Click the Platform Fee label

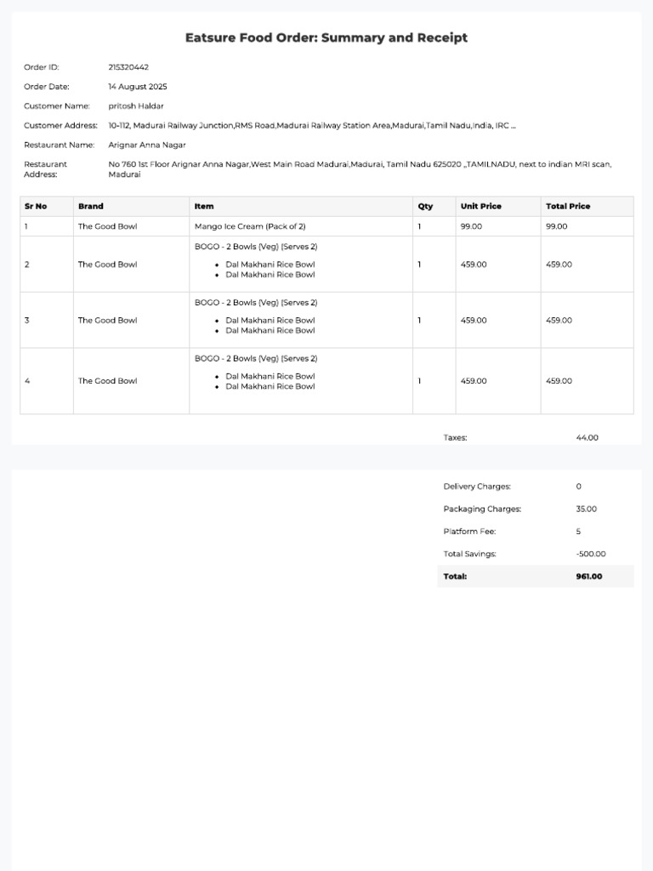pos(469,532)
